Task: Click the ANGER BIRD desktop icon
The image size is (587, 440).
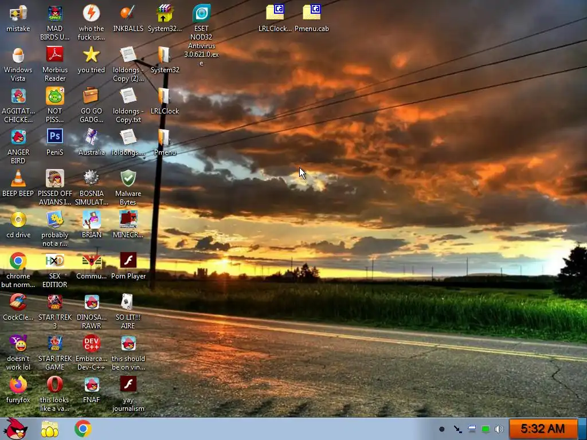Action: 18,137
